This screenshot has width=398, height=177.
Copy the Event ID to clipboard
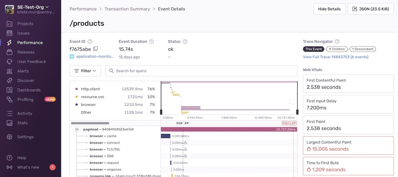coord(96,49)
